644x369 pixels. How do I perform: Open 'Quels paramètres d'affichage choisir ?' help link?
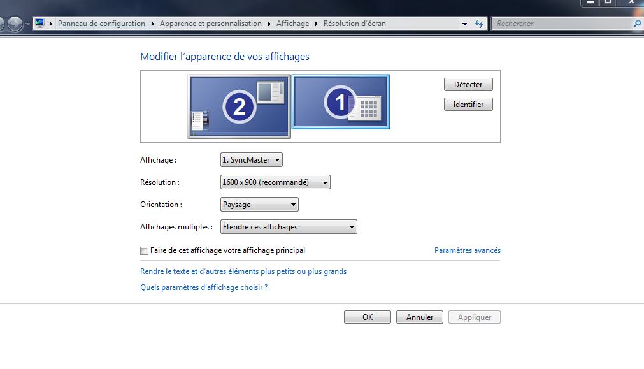pyautogui.click(x=204, y=287)
